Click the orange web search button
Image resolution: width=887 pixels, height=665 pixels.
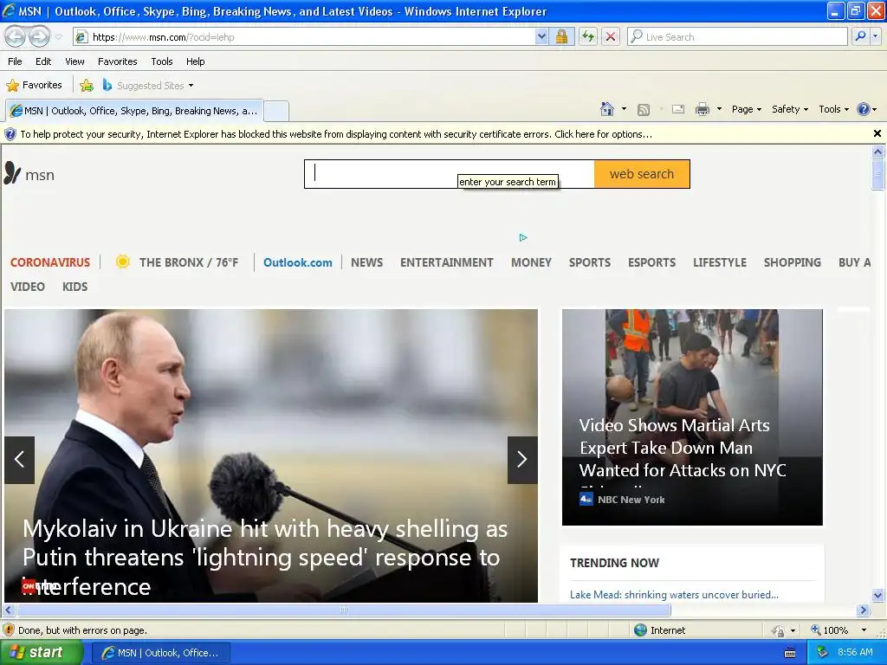coord(642,173)
